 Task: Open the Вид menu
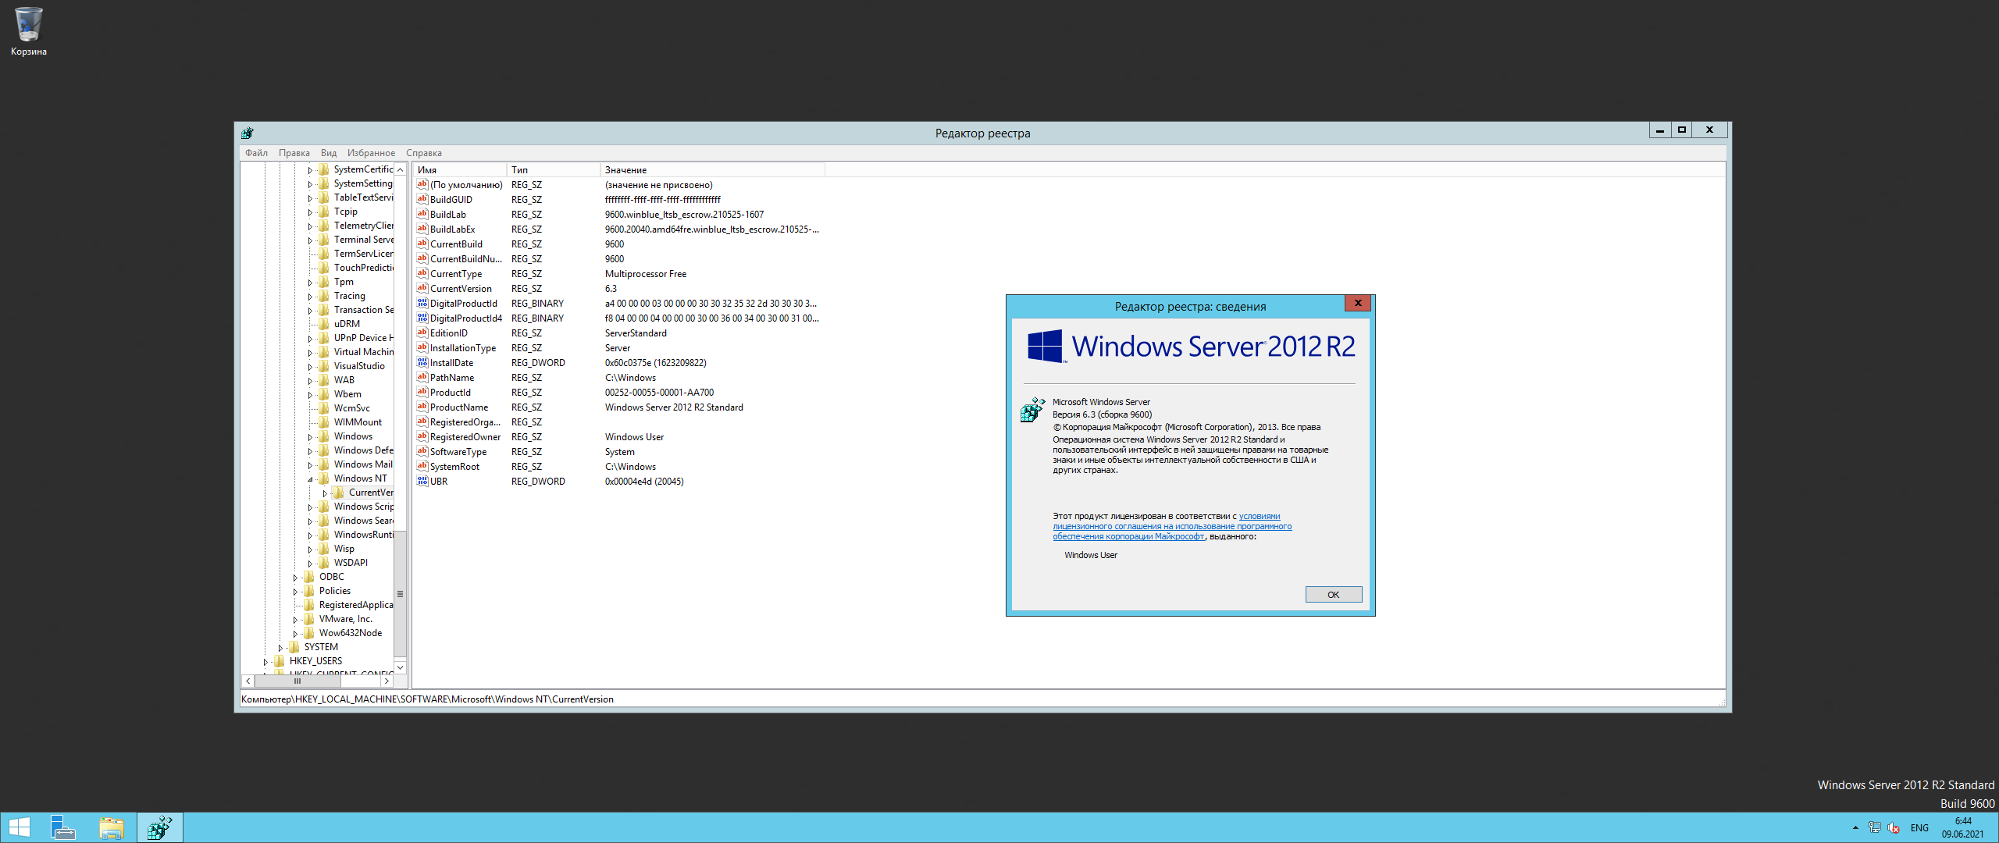[x=329, y=153]
